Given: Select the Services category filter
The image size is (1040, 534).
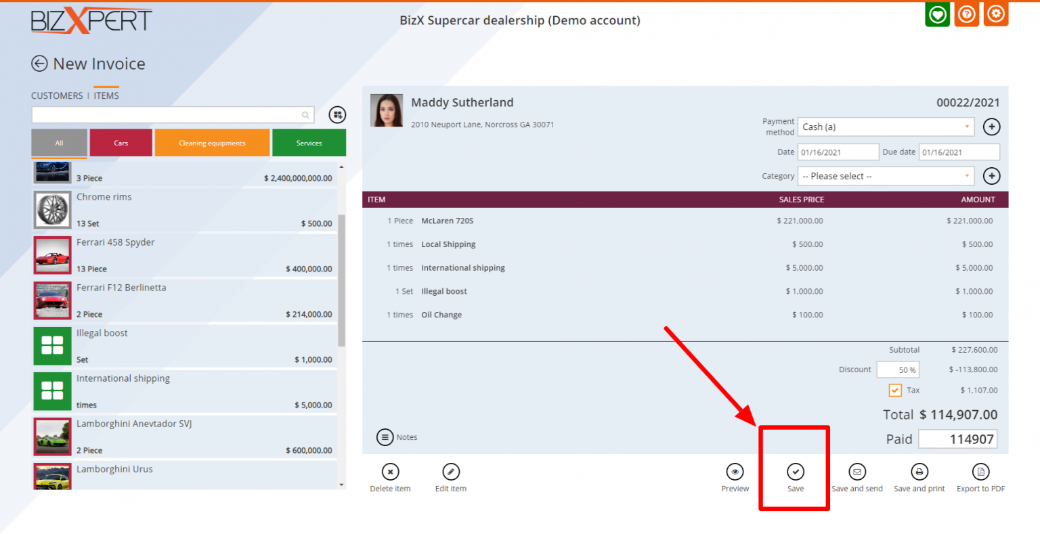Looking at the screenshot, I should pyautogui.click(x=309, y=143).
